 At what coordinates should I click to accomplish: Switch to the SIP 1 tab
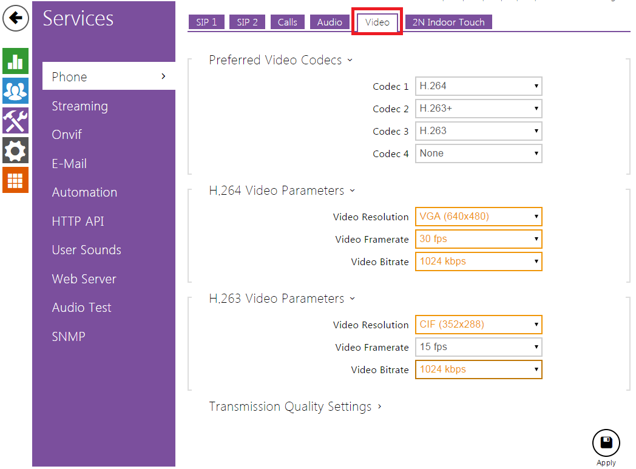[206, 22]
